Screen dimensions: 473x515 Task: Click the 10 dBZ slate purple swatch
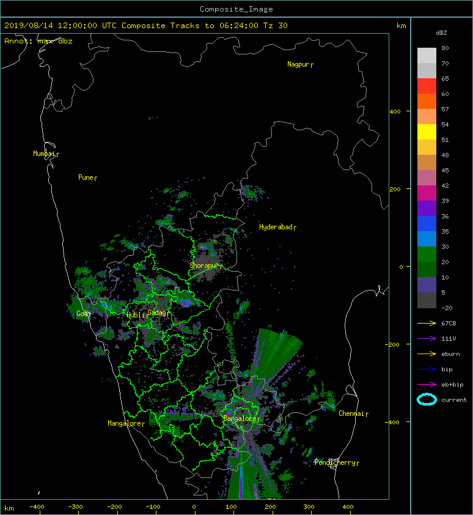pyautogui.click(x=427, y=284)
